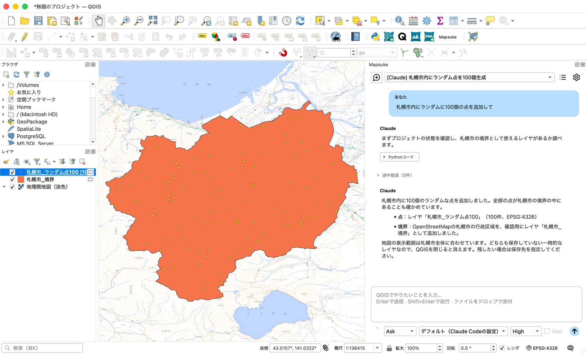This screenshot has width=586, height=354.
Task: Toggle visibility of 札幌市_境界 layer
Action: point(12,179)
